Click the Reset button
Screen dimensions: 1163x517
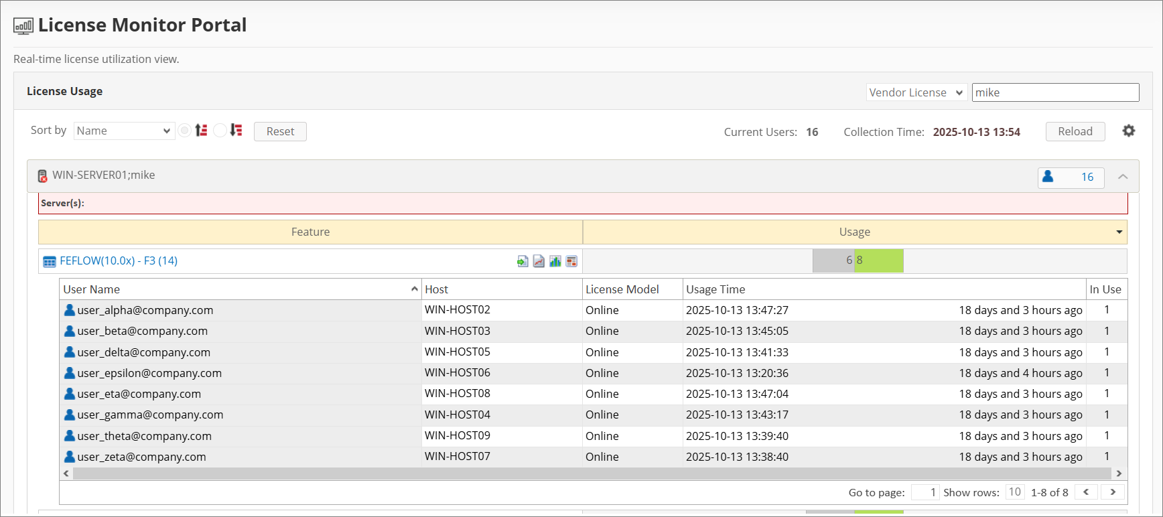click(280, 131)
